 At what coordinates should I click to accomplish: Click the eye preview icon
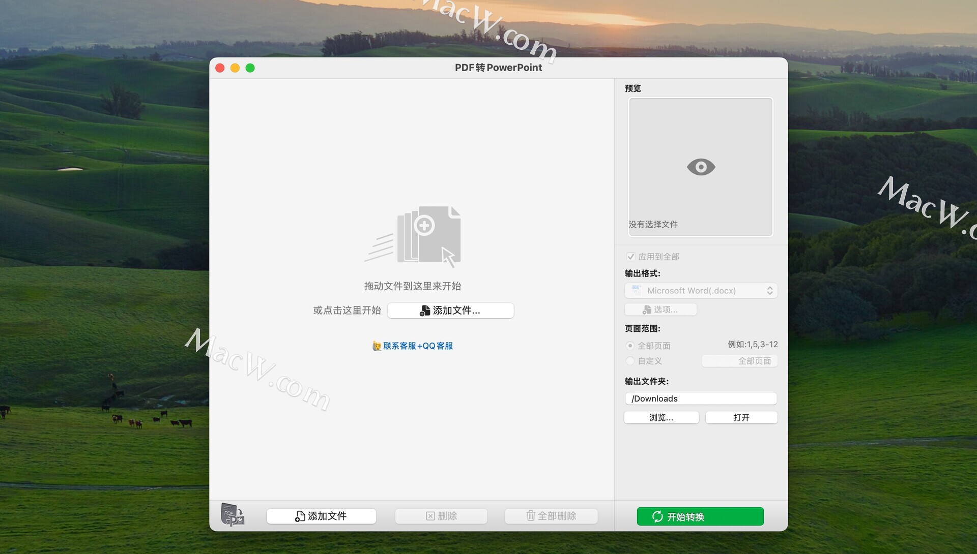click(701, 167)
